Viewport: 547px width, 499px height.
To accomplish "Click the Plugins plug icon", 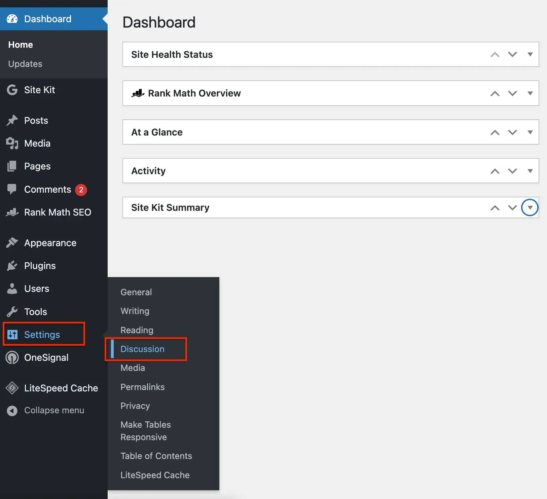I will (x=12, y=266).
